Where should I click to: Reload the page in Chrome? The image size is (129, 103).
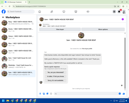pos(10,6)
